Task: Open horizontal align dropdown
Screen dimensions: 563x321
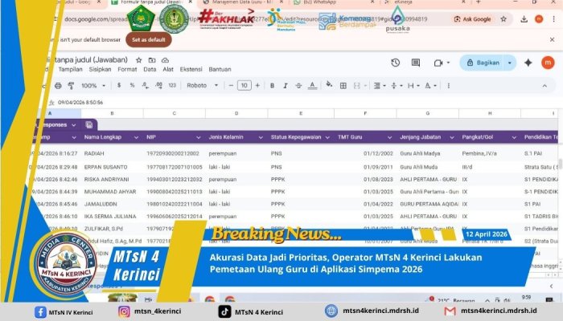Action: click(x=380, y=86)
